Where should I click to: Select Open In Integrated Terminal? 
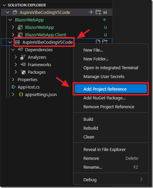[111, 68]
